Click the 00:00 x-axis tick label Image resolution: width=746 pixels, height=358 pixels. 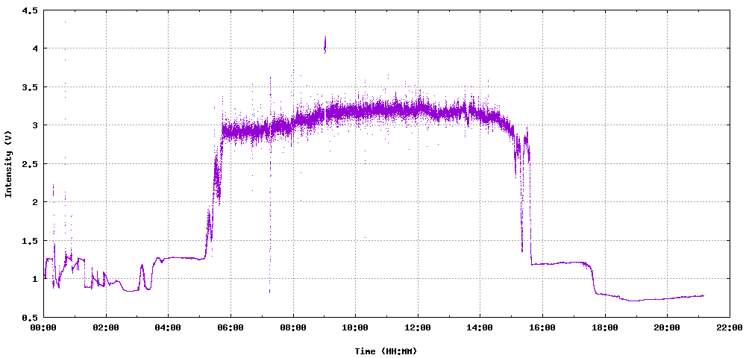click(x=43, y=327)
